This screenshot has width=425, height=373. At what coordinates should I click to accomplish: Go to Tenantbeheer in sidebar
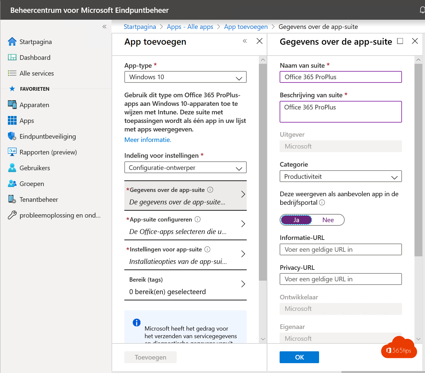(39, 199)
